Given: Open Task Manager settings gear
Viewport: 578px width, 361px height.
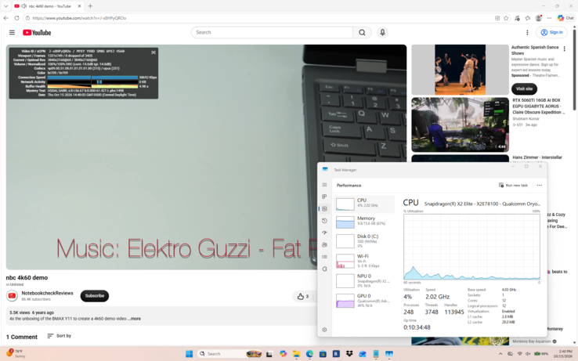Looking at the screenshot, I should [324, 330].
